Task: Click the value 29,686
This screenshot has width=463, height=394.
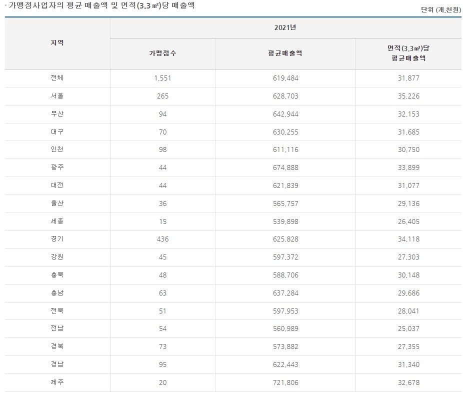Action: tap(408, 293)
